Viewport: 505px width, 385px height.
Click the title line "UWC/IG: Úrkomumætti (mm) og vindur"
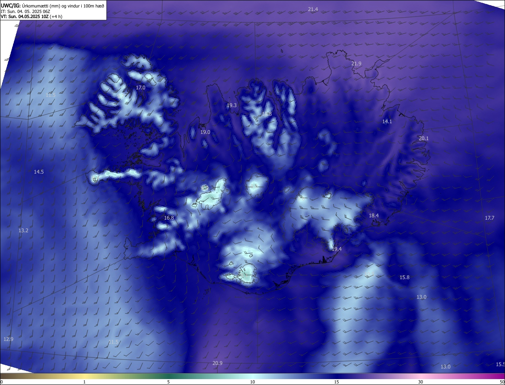pos(52,6)
